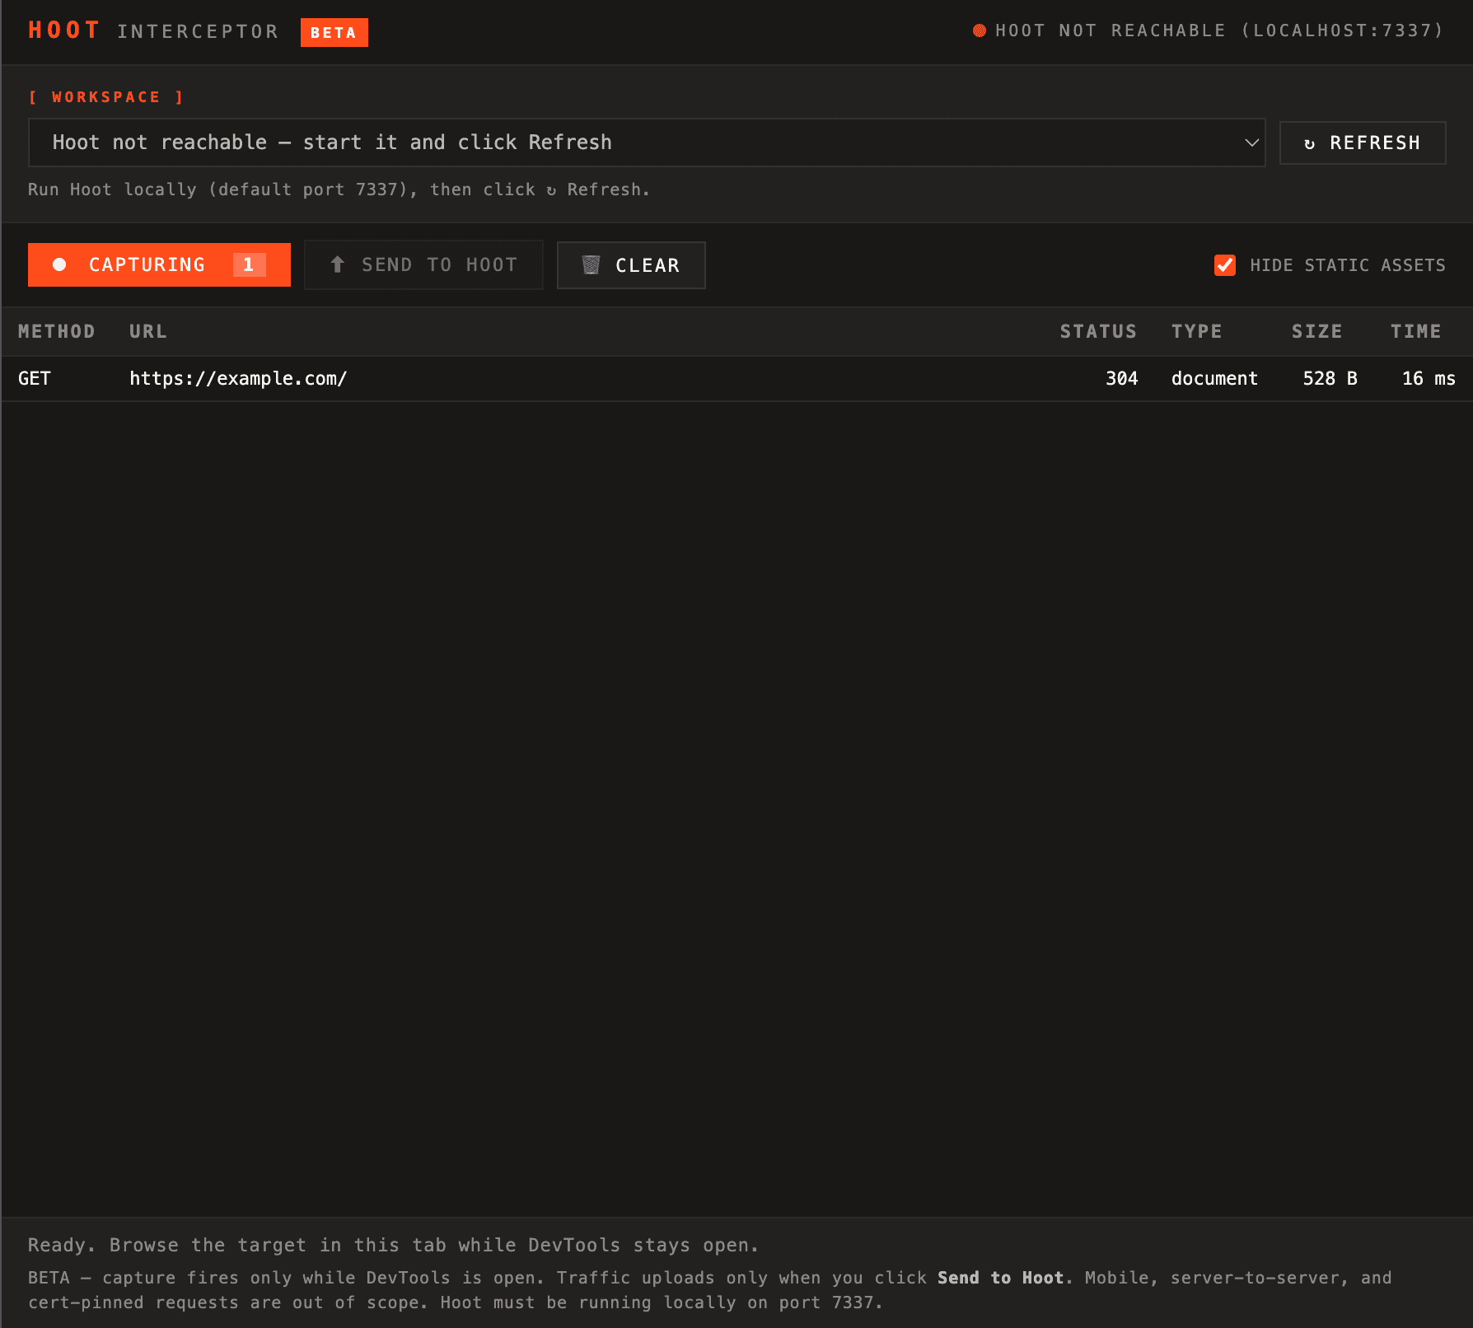
Task: Toggle the Capturing record button
Action: coord(159,264)
